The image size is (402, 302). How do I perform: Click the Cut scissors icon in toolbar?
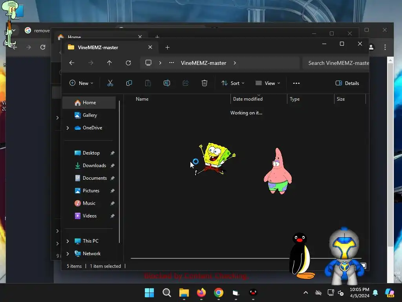[x=110, y=83]
